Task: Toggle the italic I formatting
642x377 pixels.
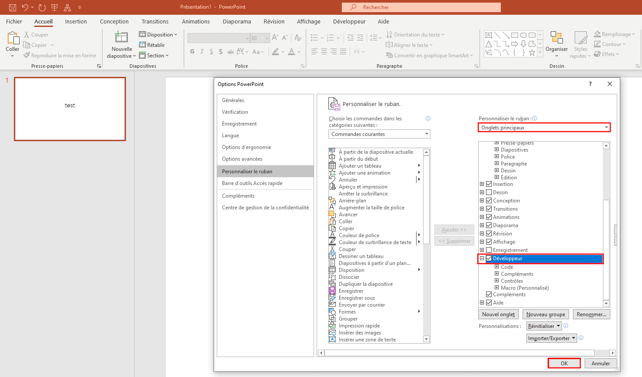Action: click(202, 52)
